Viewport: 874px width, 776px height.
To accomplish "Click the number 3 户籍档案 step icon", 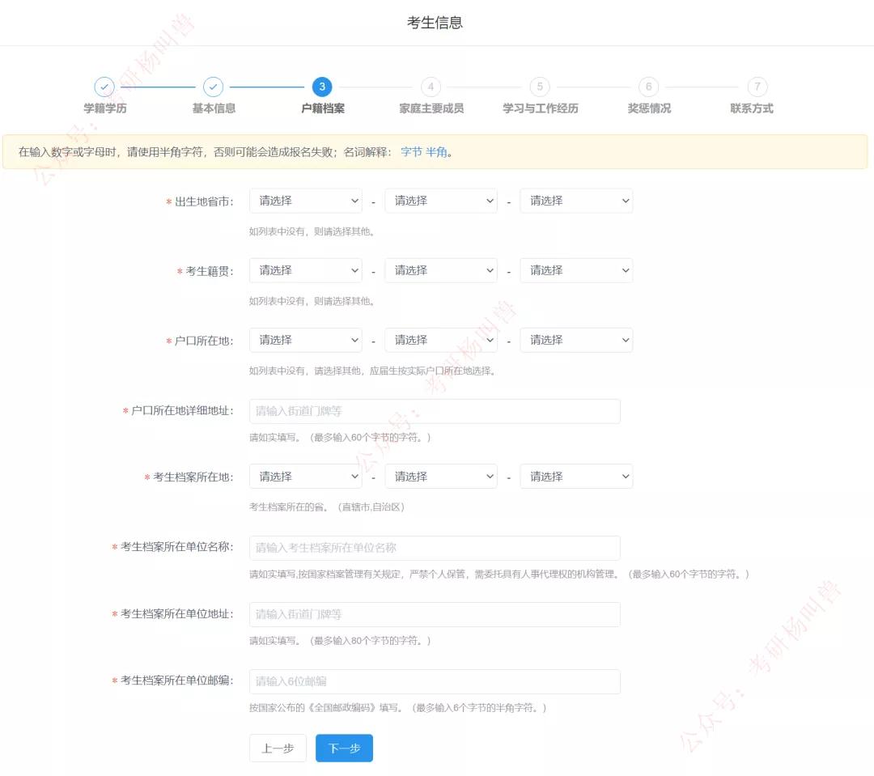I will [321, 87].
